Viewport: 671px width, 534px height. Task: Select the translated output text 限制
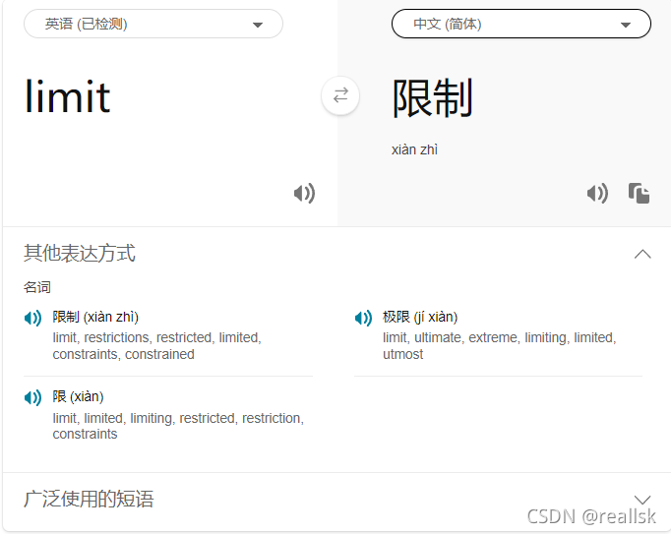[432, 98]
